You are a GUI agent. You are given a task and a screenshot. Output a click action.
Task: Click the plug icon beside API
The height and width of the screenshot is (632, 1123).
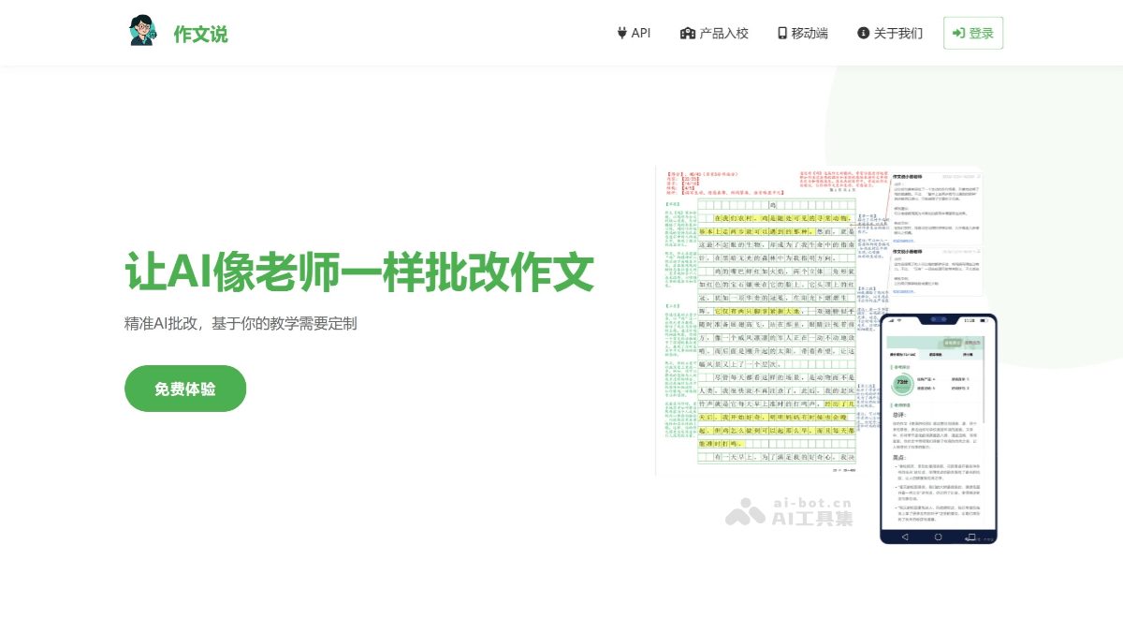pos(621,34)
